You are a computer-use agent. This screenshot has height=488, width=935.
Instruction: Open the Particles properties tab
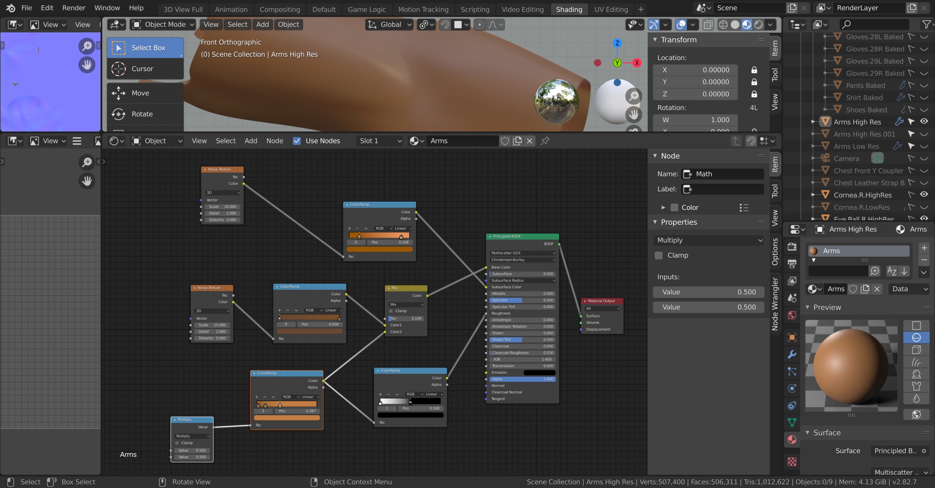coord(792,371)
